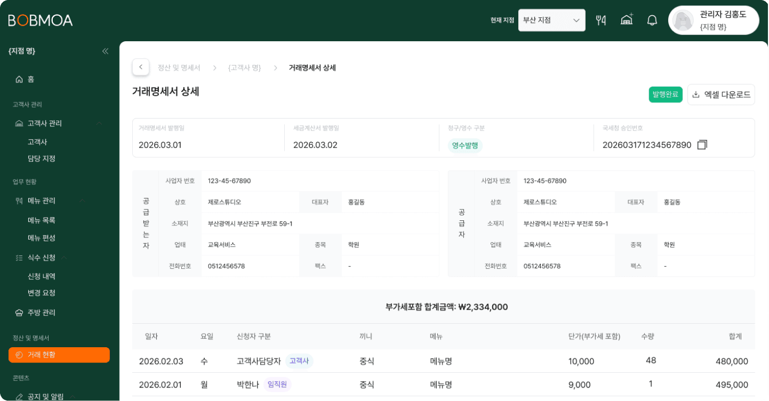
Task: Click 2026.03.01 거래명세서 발행일 value
Action: (x=160, y=145)
